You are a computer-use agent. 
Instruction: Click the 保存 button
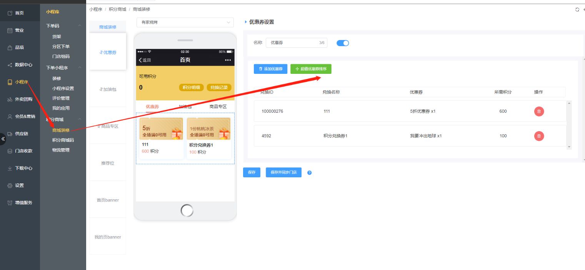252,172
